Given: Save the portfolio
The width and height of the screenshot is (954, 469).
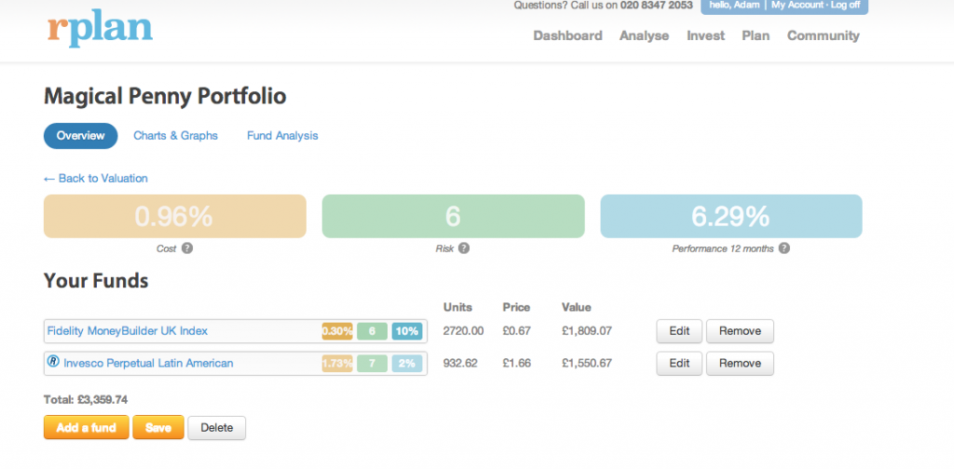Looking at the screenshot, I should click(x=158, y=428).
